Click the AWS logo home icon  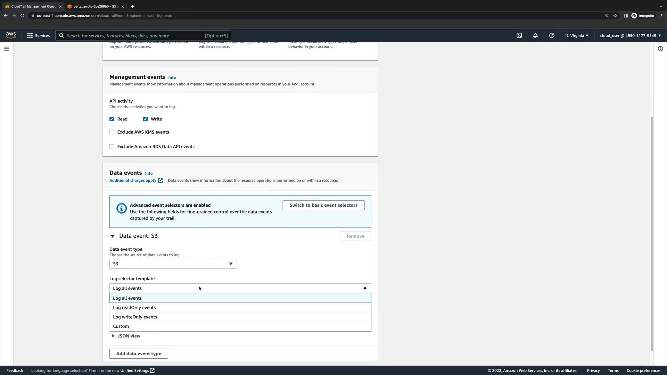[x=11, y=35]
